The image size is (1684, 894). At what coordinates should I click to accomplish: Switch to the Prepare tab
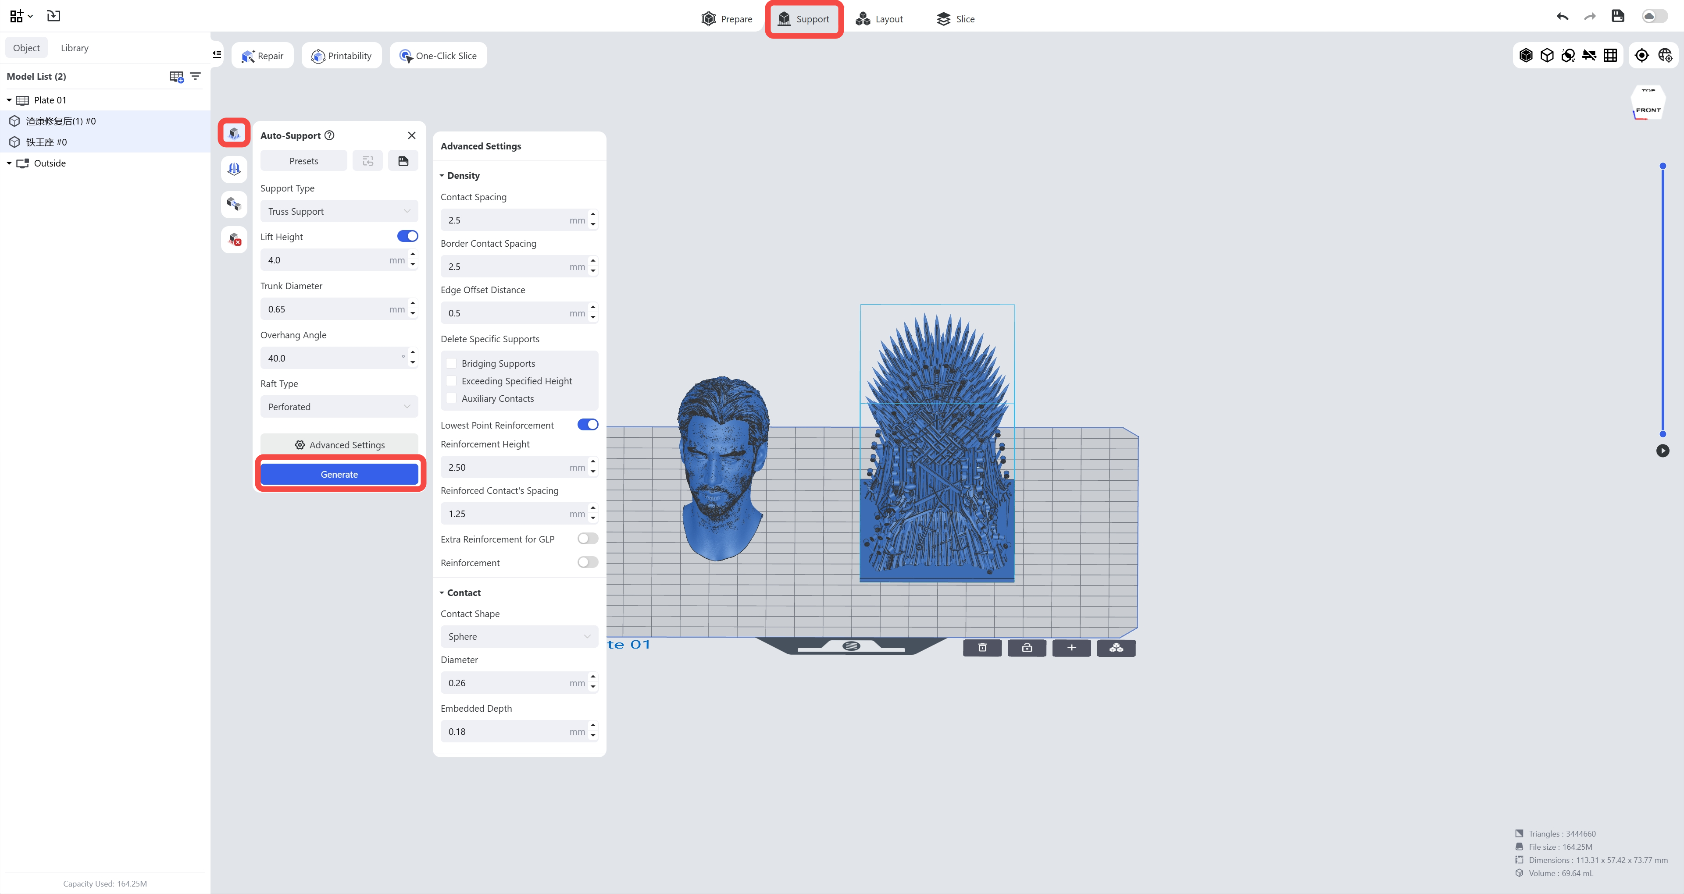726,19
